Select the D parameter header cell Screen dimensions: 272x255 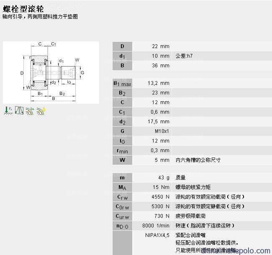click(122, 46)
